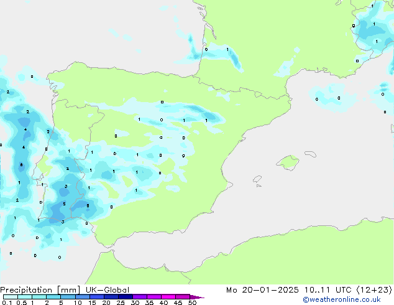Click the '30' legend label
Image resolution: width=394 pixels, height=305 pixels.
point(135,303)
